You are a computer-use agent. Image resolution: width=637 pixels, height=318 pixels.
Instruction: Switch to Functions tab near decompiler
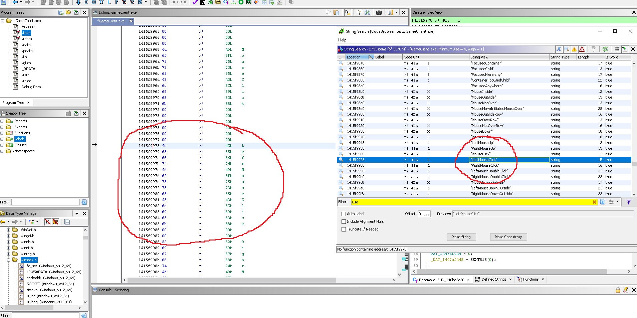[x=531, y=279]
